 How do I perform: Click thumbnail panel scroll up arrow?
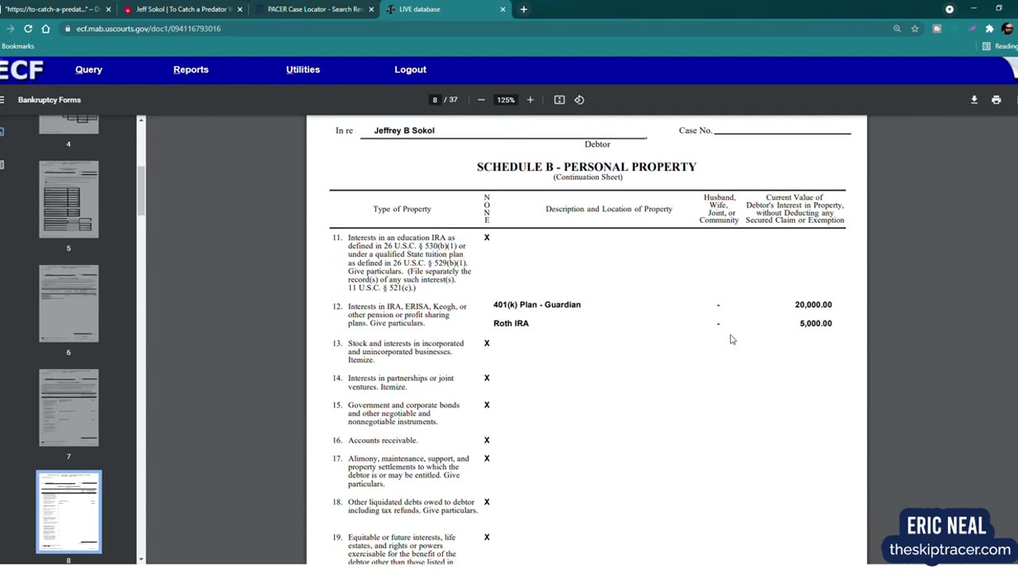point(141,120)
